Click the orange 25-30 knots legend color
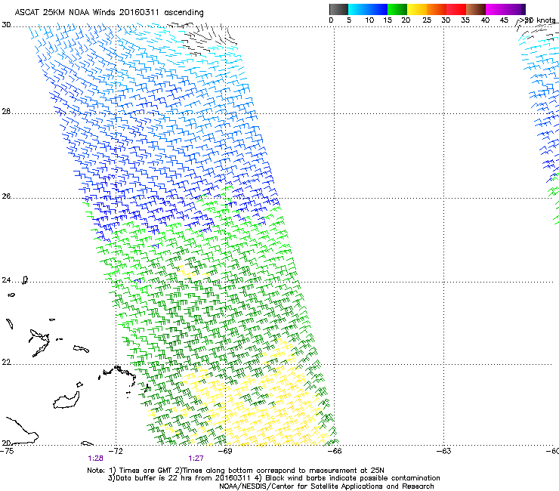This screenshot has width=559, height=491. pyautogui.click(x=437, y=9)
